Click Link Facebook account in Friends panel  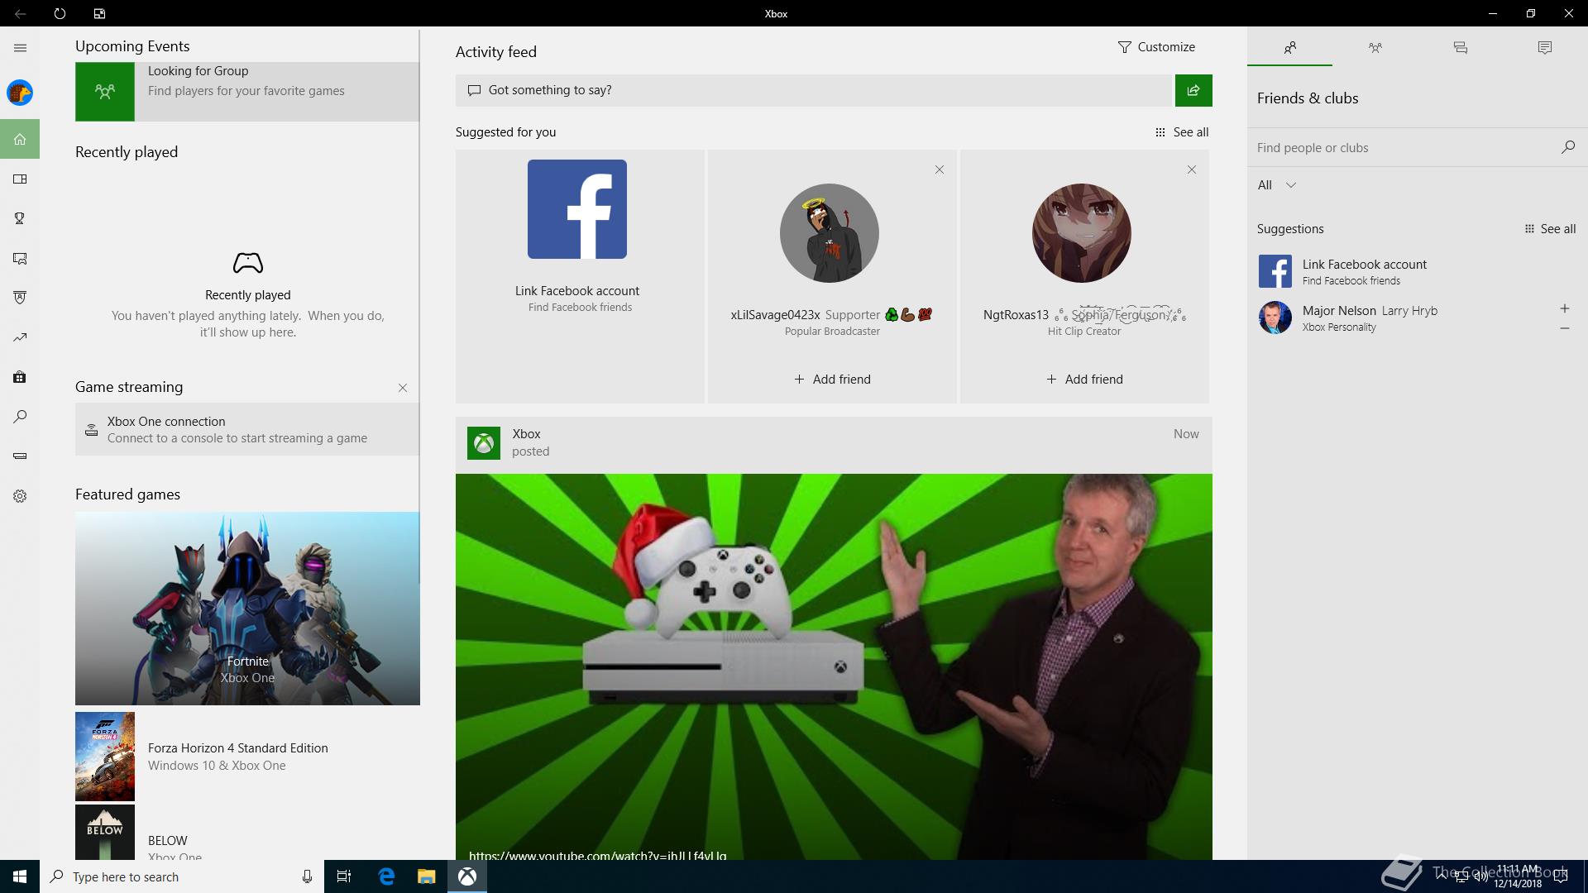coord(1416,271)
